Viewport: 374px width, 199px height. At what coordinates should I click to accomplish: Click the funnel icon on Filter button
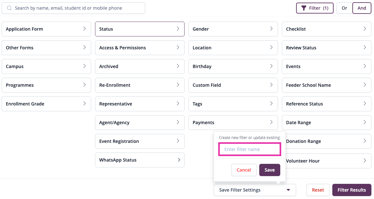[304, 8]
